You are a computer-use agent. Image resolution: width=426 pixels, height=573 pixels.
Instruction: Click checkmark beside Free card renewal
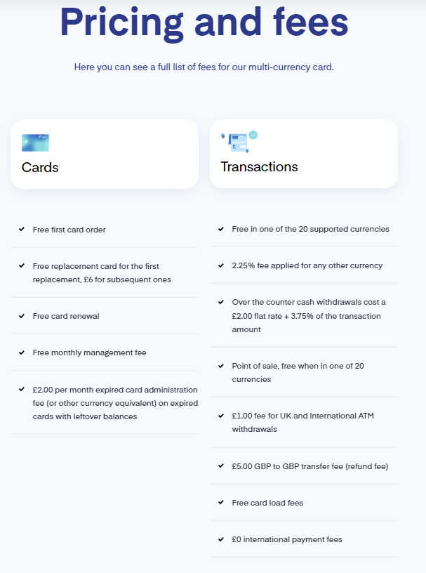(x=22, y=316)
